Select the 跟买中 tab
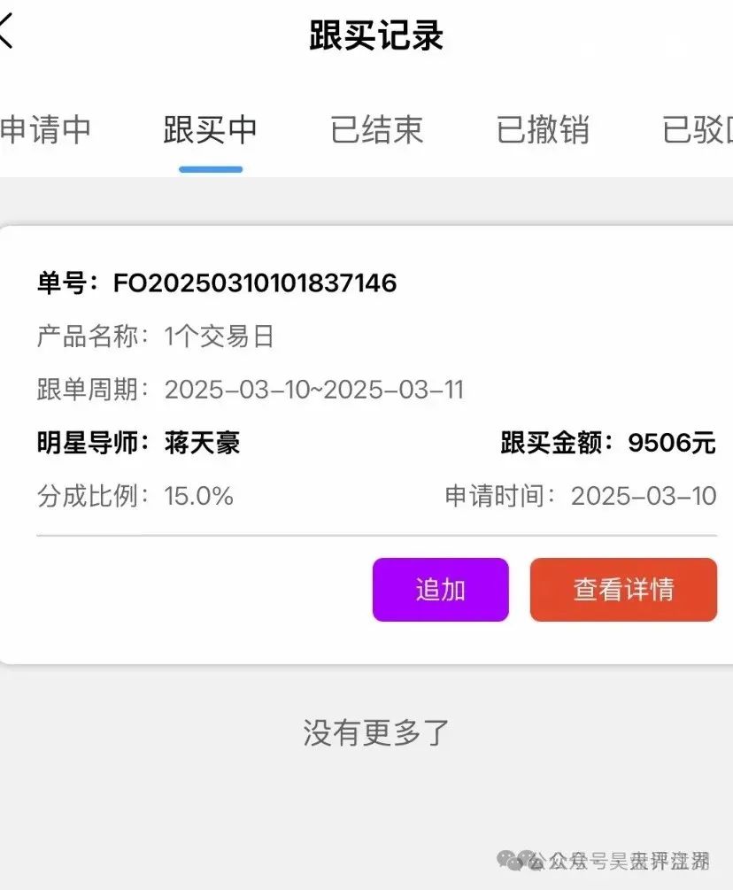This screenshot has height=890, width=733. pos(211,129)
